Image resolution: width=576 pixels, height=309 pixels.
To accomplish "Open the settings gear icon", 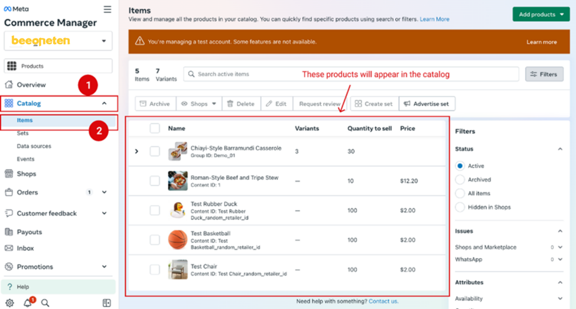I will pos(9,303).
